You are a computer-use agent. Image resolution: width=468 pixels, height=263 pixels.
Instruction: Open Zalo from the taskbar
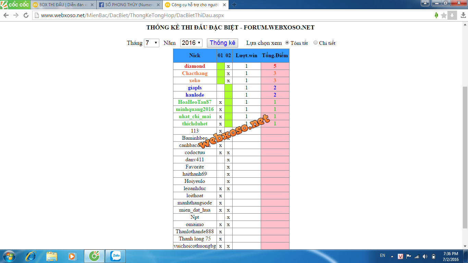pyautogui.click(x=115, y=256)
